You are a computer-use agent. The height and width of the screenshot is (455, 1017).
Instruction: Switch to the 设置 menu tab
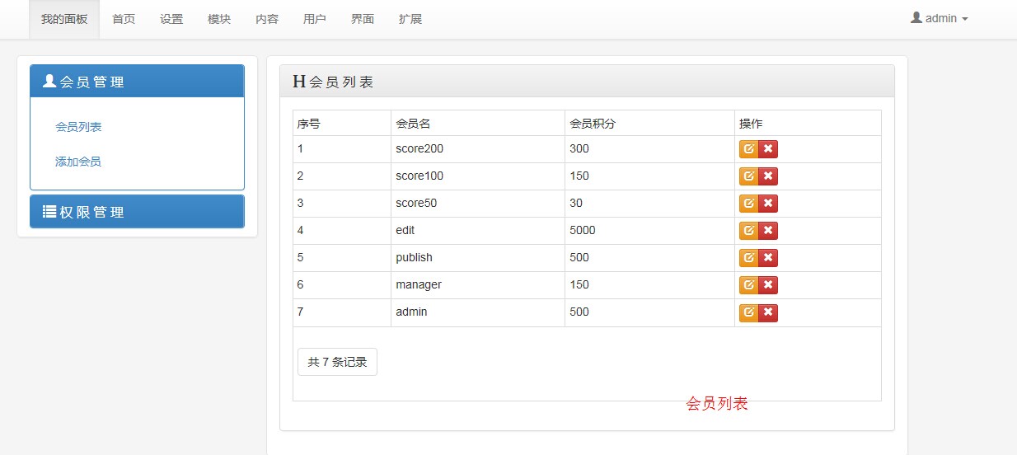[171, 19]
